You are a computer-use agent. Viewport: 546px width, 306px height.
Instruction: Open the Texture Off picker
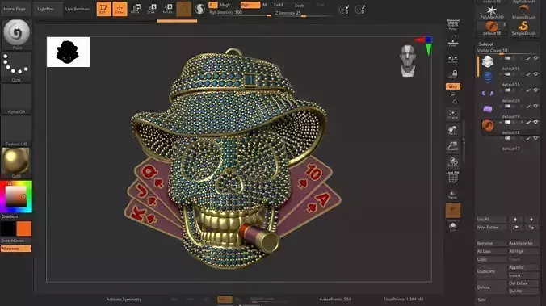click(x=16, y=131)
